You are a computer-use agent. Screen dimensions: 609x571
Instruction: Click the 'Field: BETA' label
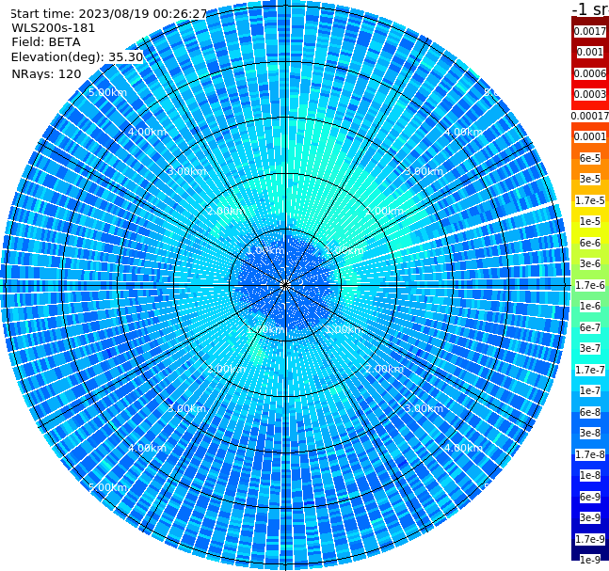tap(46, 42)
